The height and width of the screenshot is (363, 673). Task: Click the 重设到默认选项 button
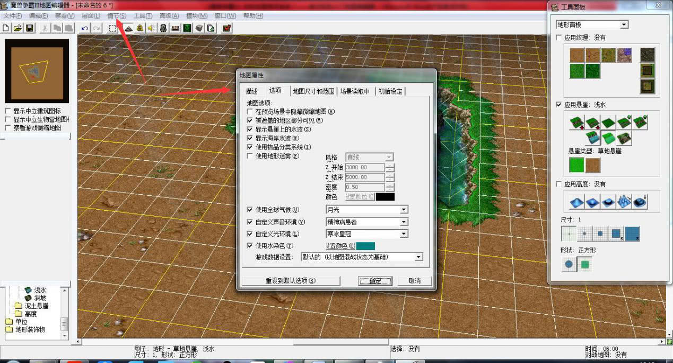coord(291,281)
